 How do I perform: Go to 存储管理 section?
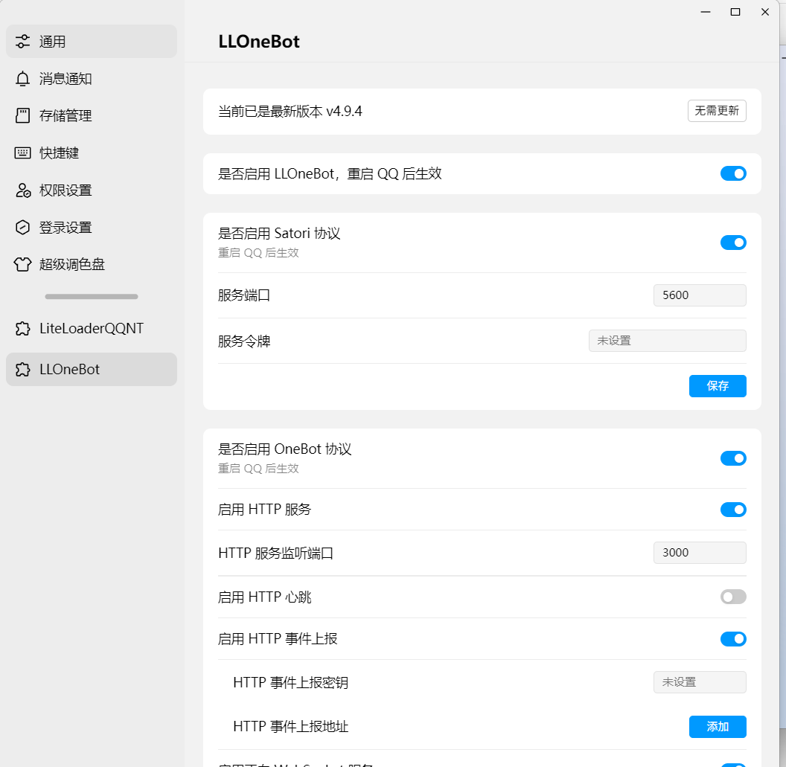click(92, 116)
